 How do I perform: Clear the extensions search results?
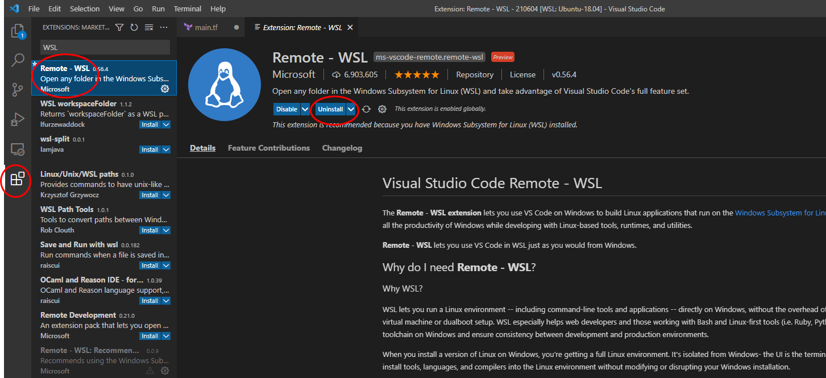[149, 27]
